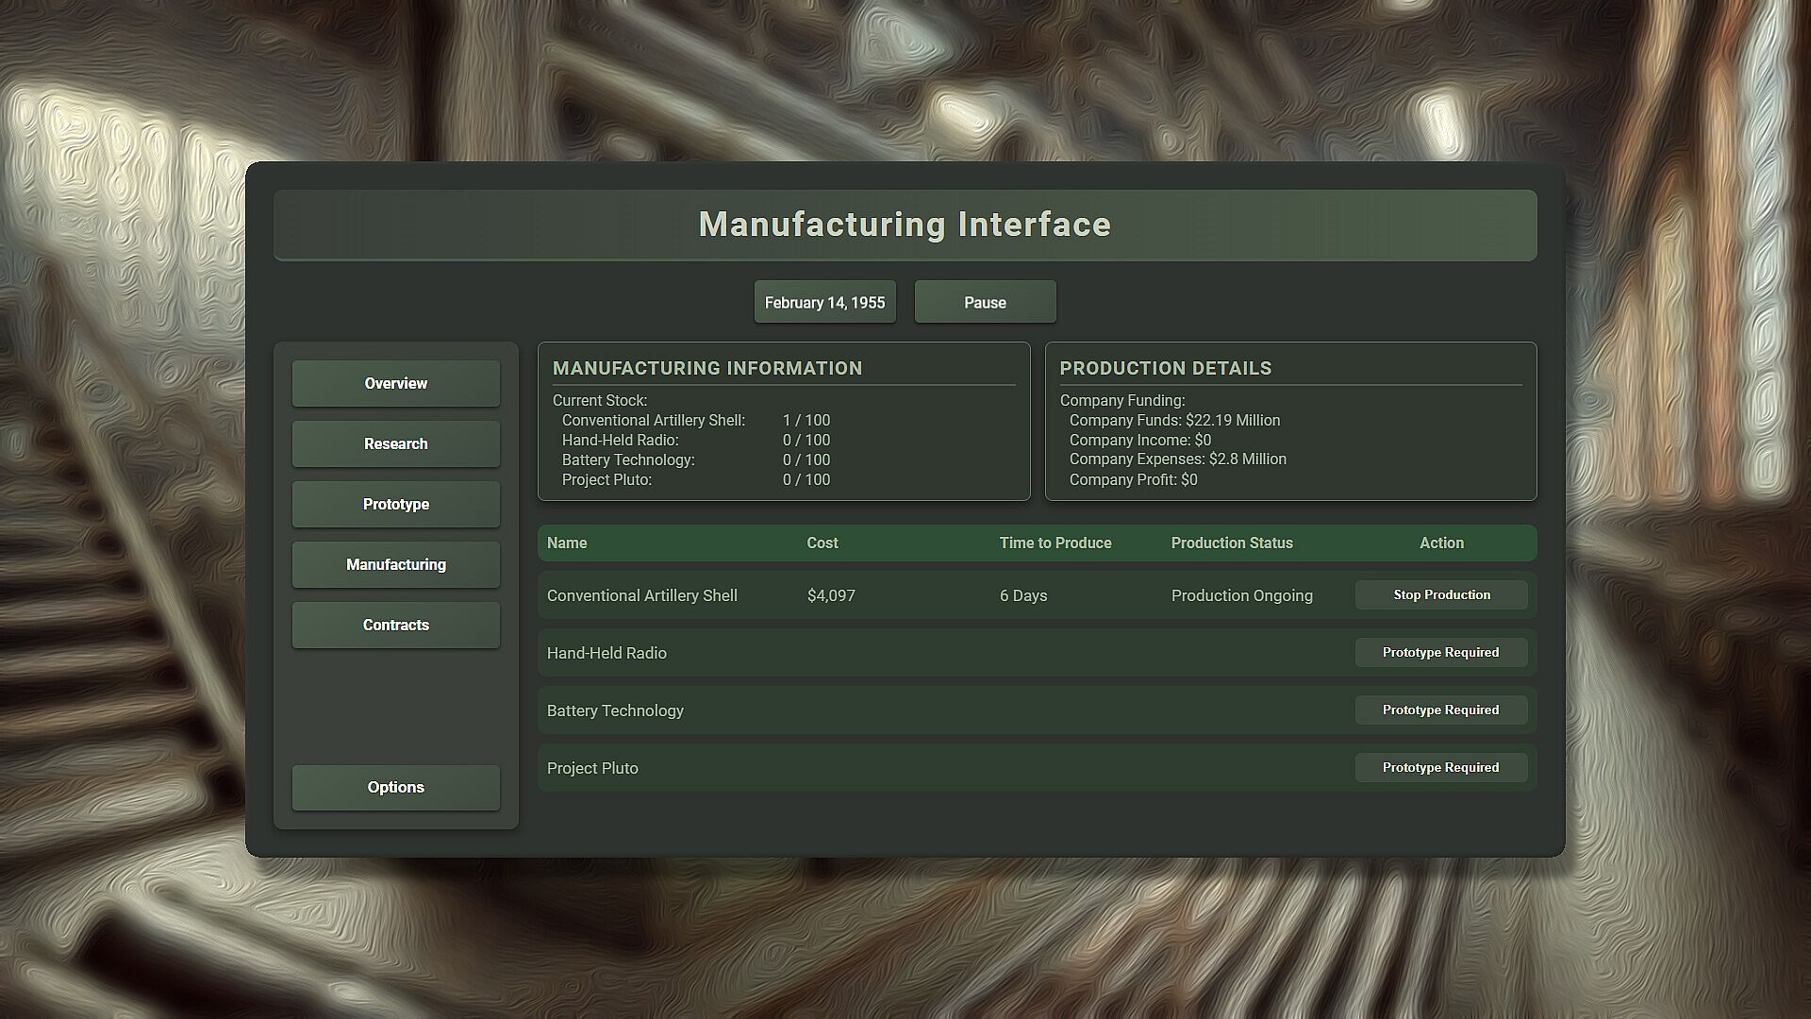Click the February 14, 1955 date display
The height and width of the screenshot is (1019, 1811).
[824, 302]
